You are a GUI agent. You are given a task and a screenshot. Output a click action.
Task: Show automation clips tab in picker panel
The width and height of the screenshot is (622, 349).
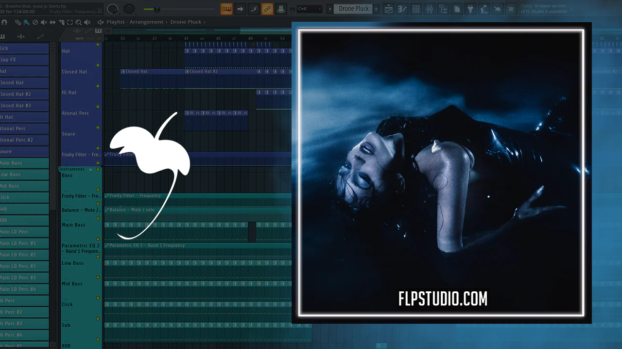[x=40, y=36]
